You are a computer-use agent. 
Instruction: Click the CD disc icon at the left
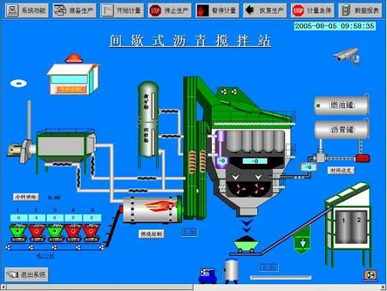tap(19, 83)
